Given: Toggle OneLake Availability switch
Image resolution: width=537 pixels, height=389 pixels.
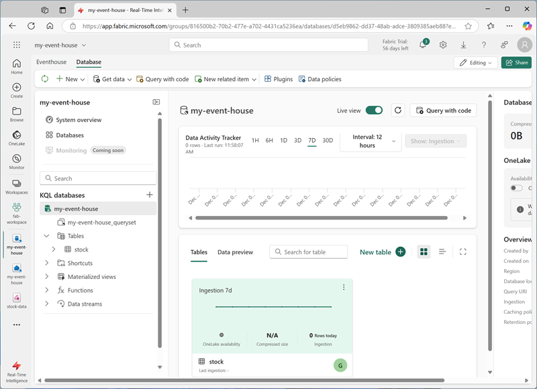Looking at the screenshot, I should 516,188.
